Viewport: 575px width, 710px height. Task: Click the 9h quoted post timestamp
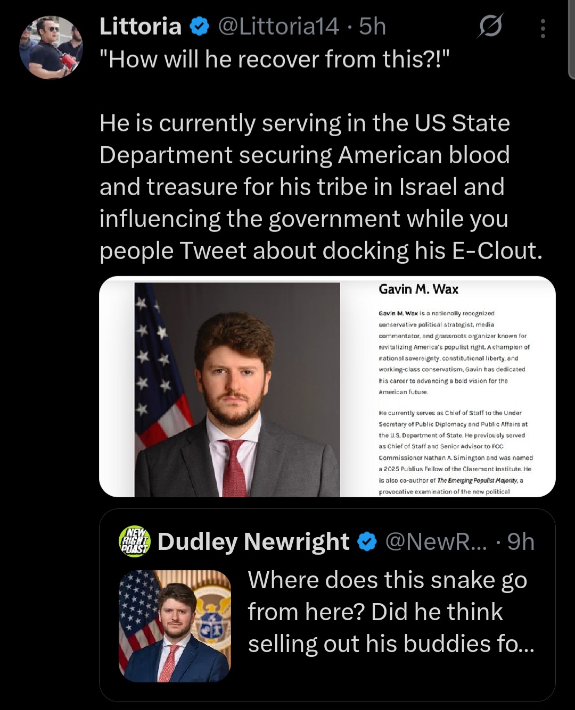click(x=520, y=542)
